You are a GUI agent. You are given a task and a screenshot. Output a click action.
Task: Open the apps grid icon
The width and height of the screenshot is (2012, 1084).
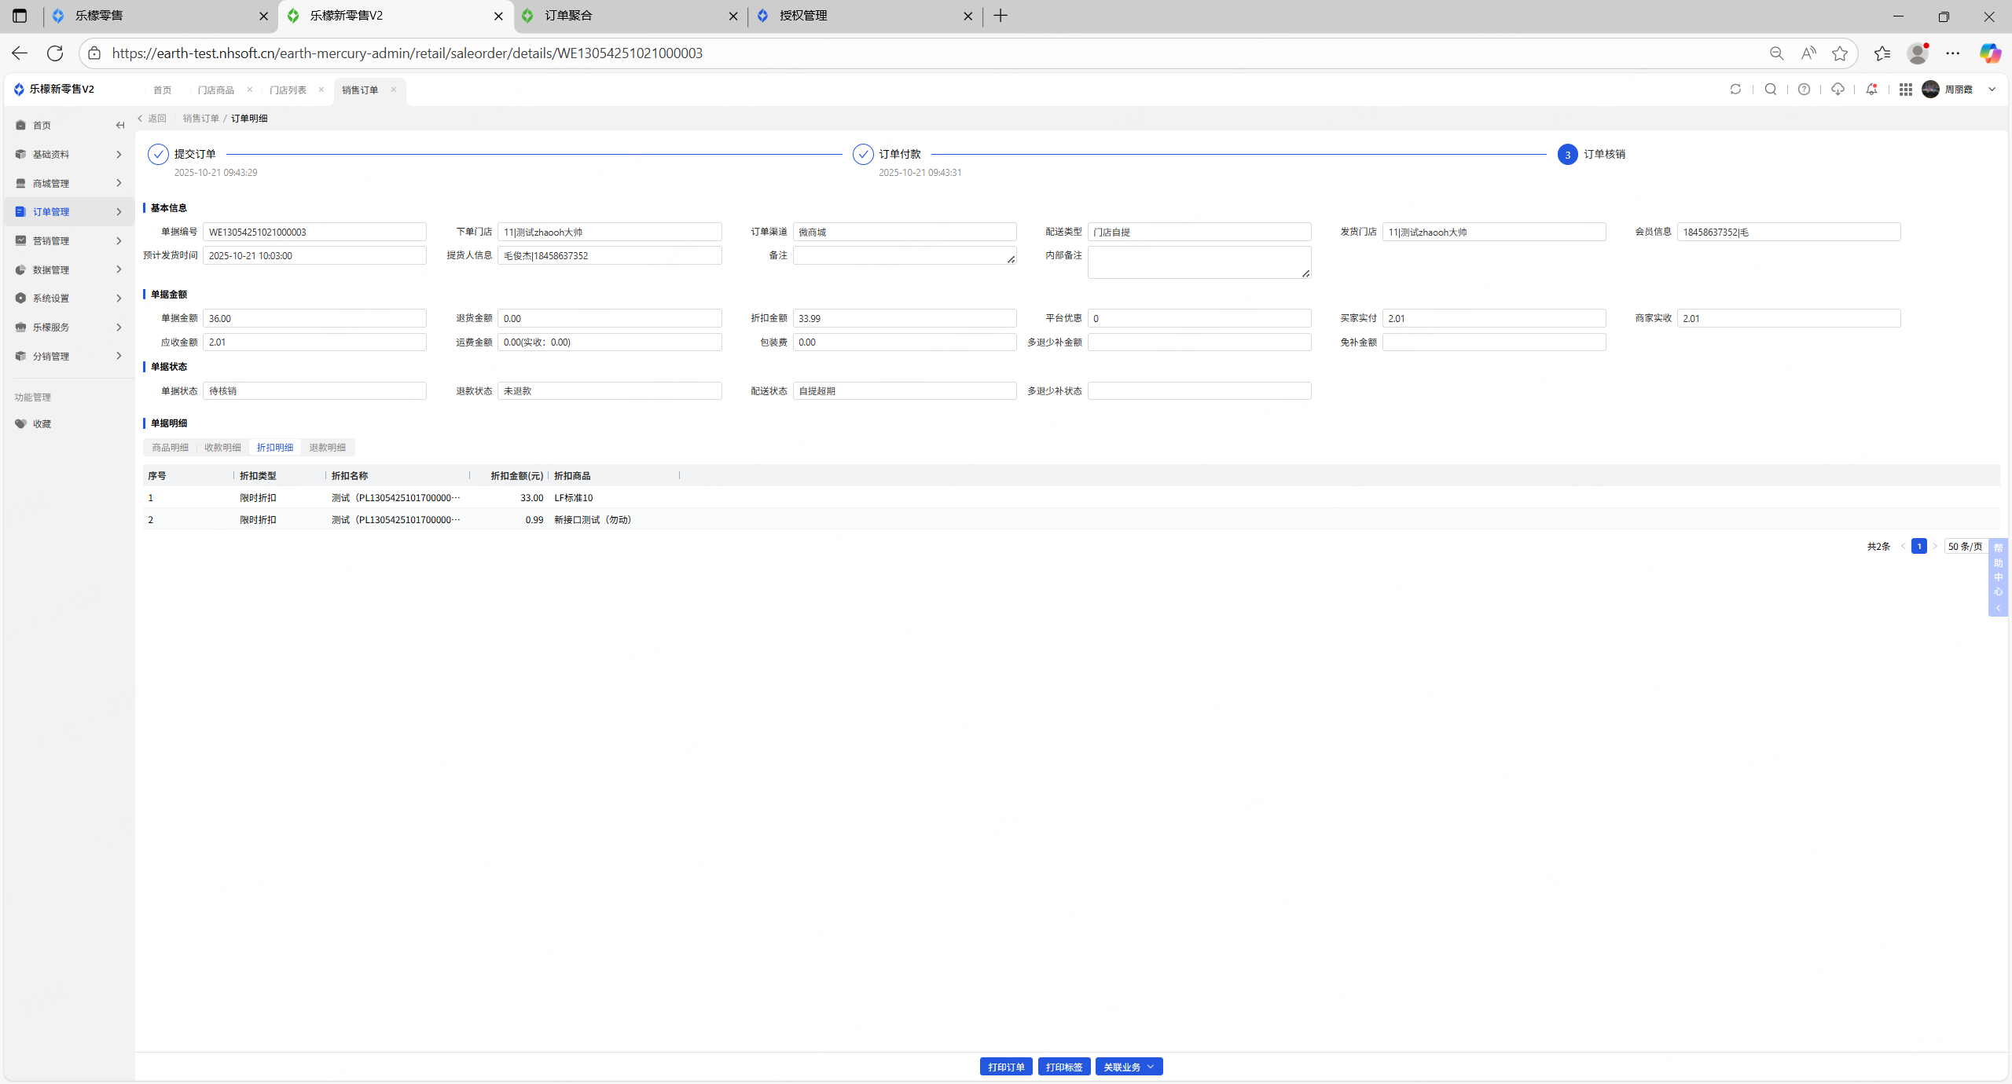point(1905,90)
